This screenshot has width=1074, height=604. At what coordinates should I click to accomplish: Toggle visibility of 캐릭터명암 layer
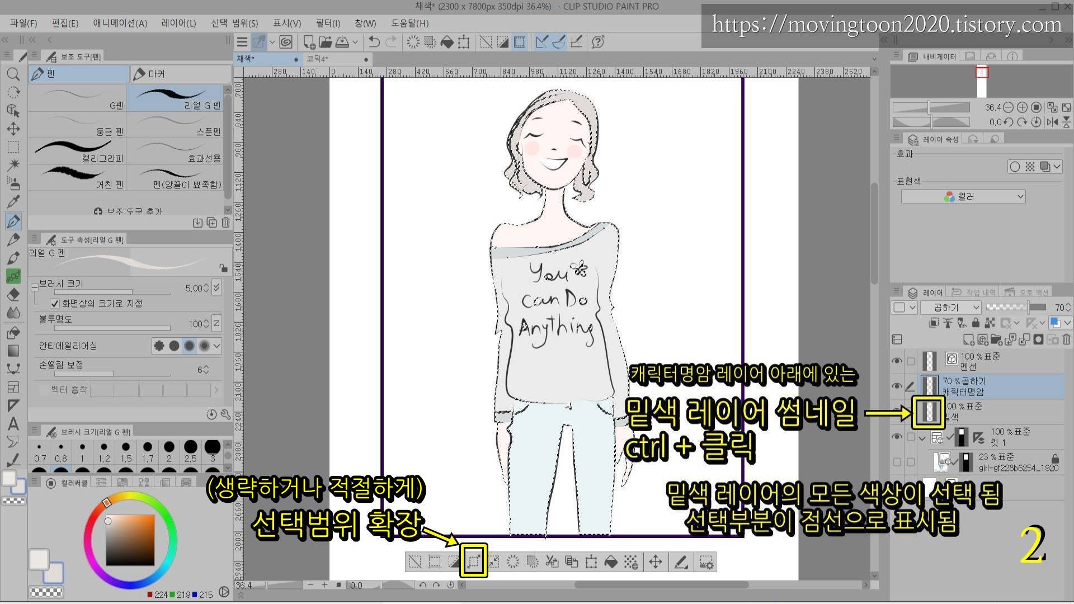point(897,386)
